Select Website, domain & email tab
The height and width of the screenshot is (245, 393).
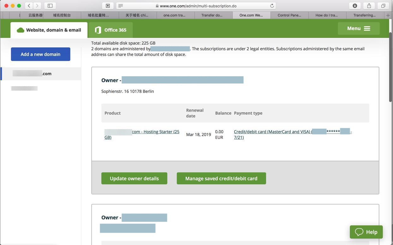(49, 30)
